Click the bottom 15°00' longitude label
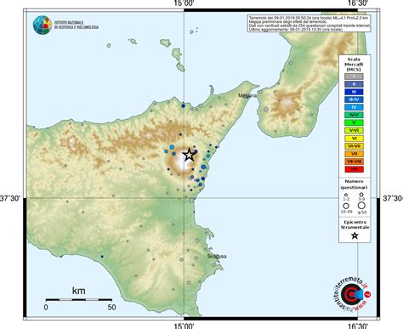Viewport: 403px width, 329px height. tap(184, 326)
